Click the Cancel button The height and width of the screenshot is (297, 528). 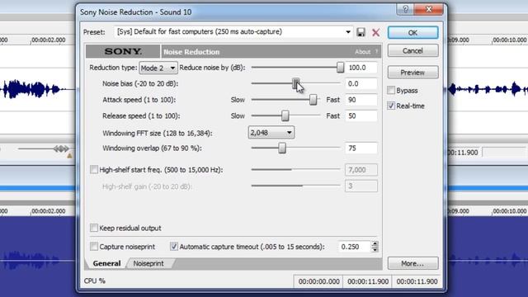(412, 50)
